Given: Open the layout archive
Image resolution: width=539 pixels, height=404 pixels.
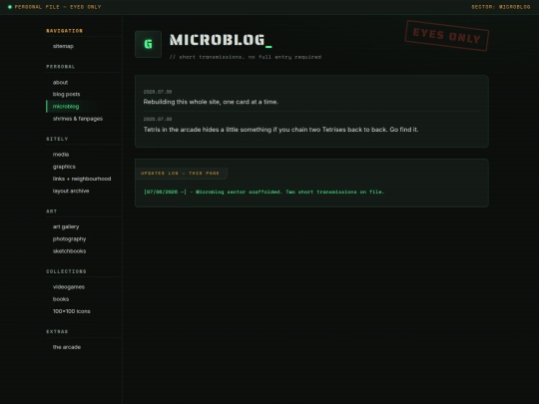Looking at the screenshot, I should (x=71, y=191).
